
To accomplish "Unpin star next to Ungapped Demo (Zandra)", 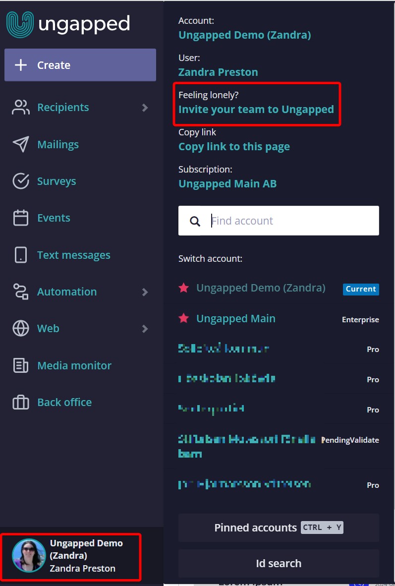I will click(183, 288).
